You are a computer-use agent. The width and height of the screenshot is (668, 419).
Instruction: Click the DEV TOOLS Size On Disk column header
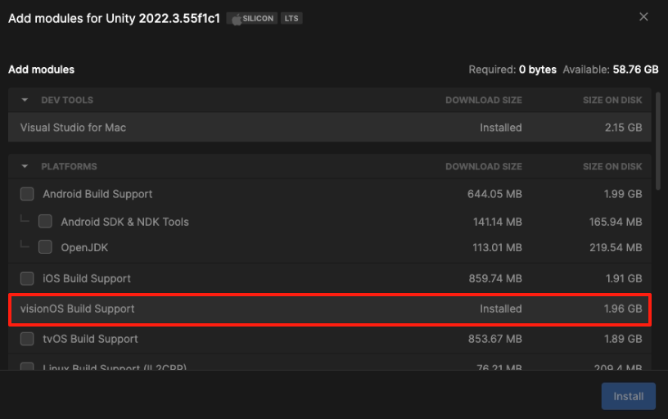click(612, 100)
